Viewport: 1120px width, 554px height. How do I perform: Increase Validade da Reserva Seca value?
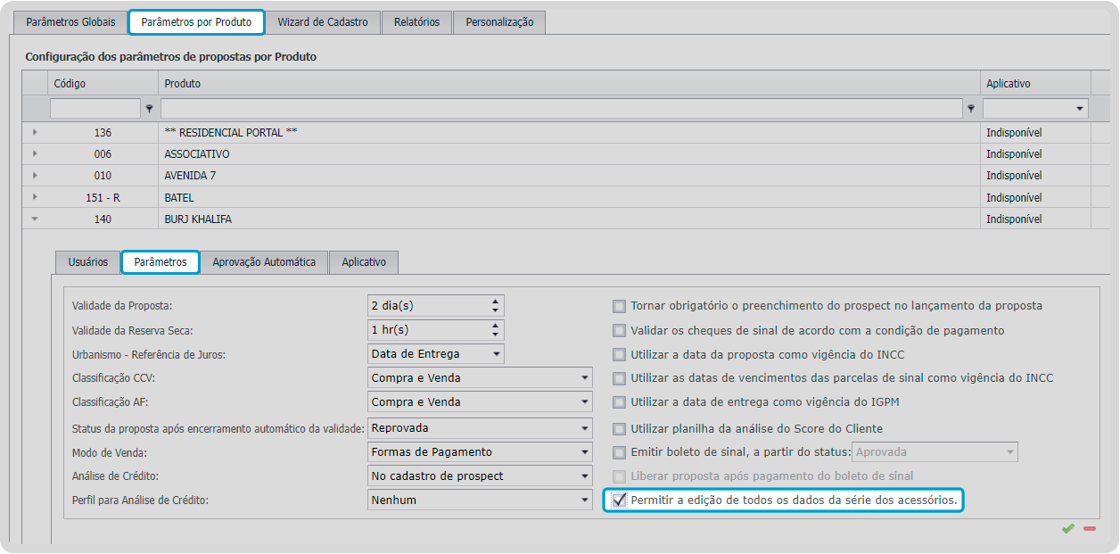[x=495, y=325]
